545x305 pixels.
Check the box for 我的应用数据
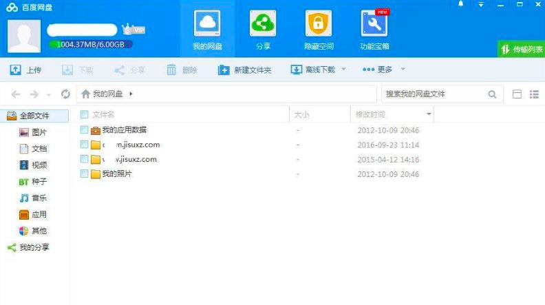click(84, 129)
